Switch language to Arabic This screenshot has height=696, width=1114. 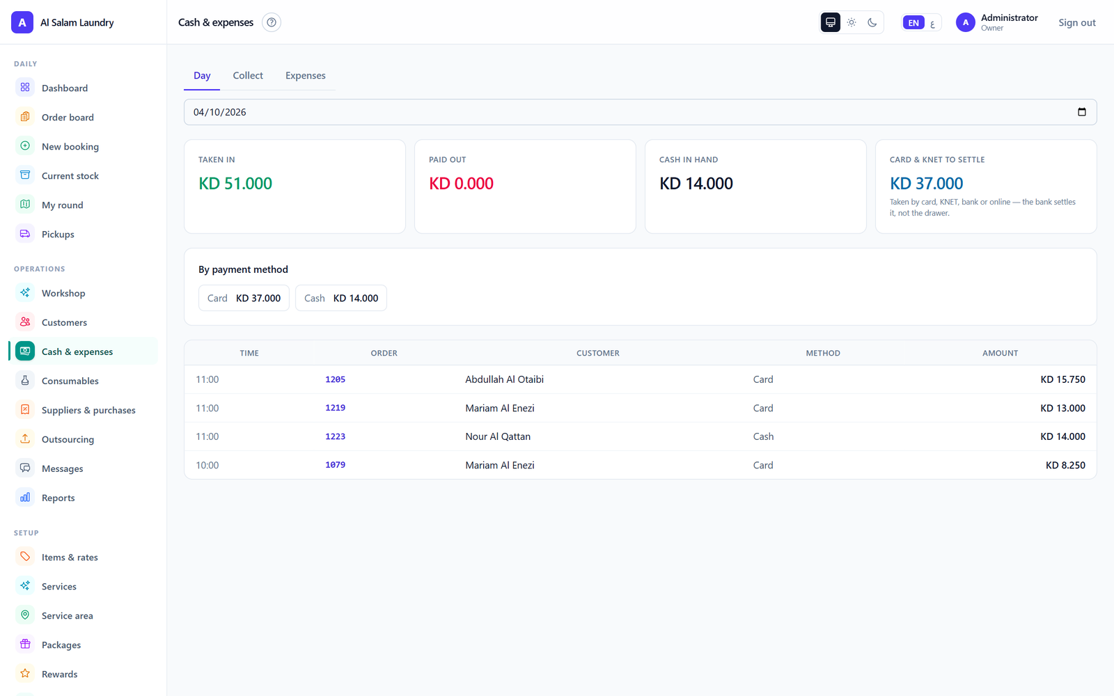tap(933, 23)
